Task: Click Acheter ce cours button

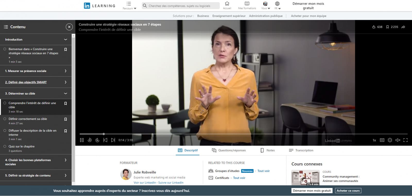Action: [x=348, y=191]
